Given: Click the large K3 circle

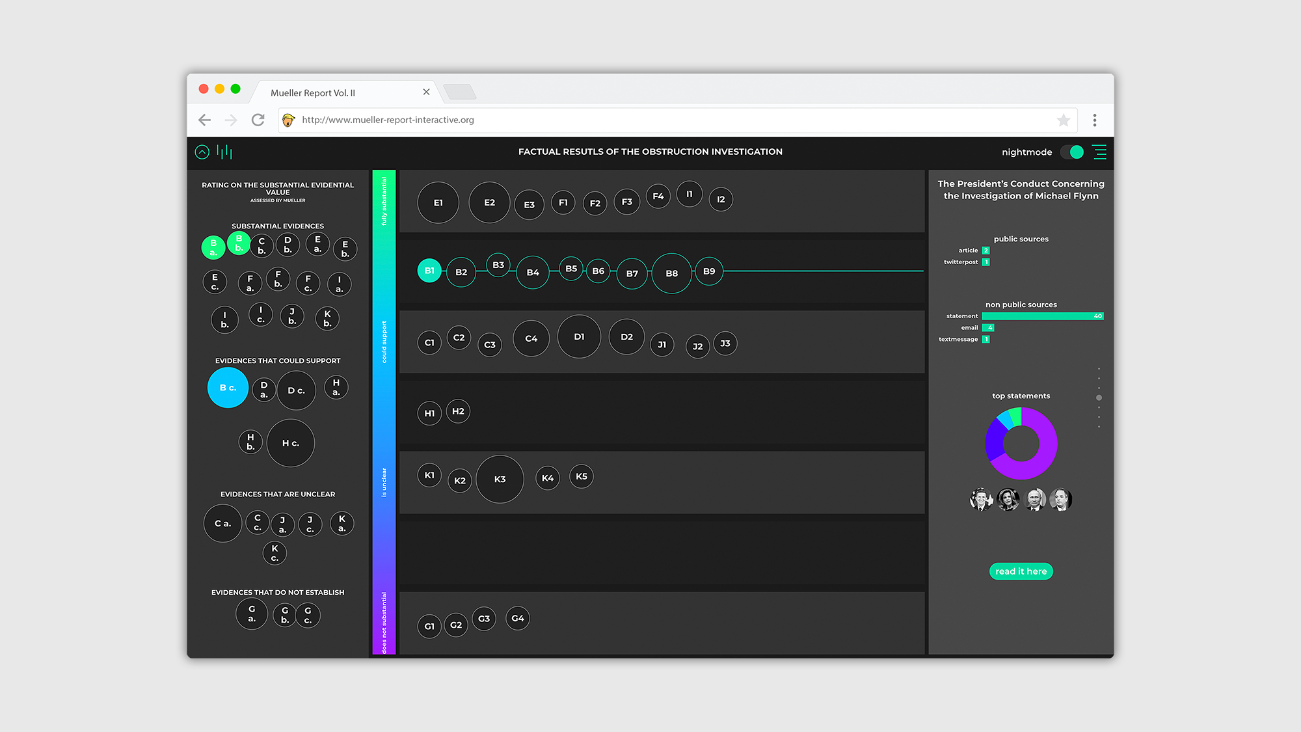Looking at the screenshot, I should click(x=500, y=480).
